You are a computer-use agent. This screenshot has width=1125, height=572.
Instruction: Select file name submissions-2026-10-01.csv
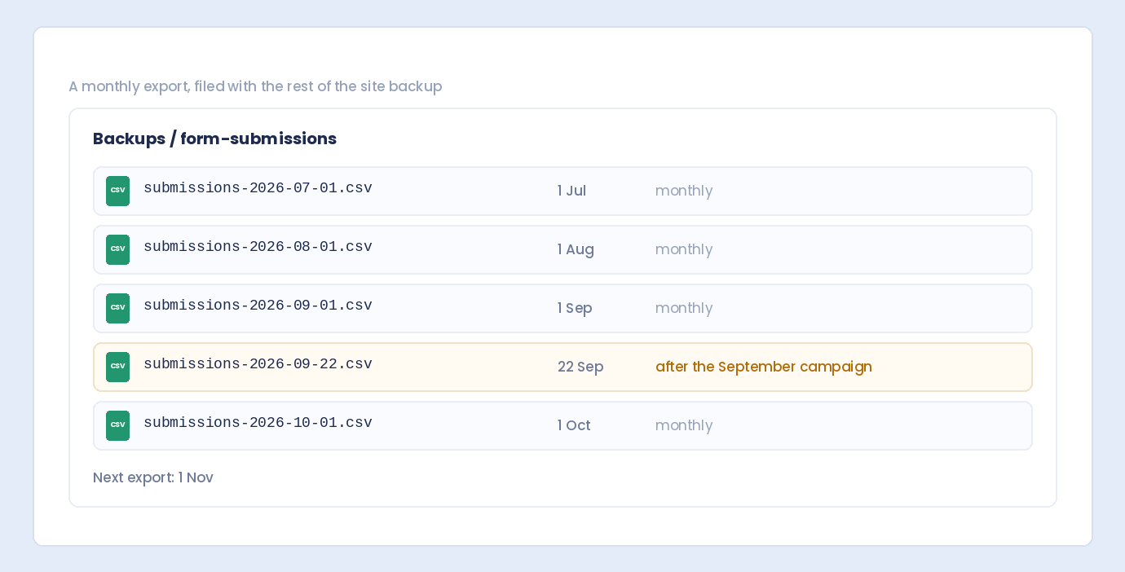(x=258, y=423)
